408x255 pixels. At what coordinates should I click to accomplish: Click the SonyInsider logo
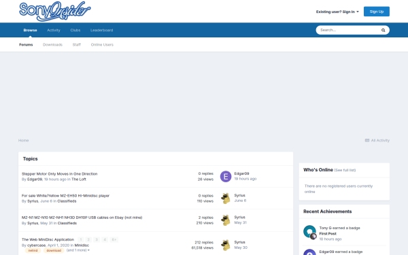click(x=55, y=11)
